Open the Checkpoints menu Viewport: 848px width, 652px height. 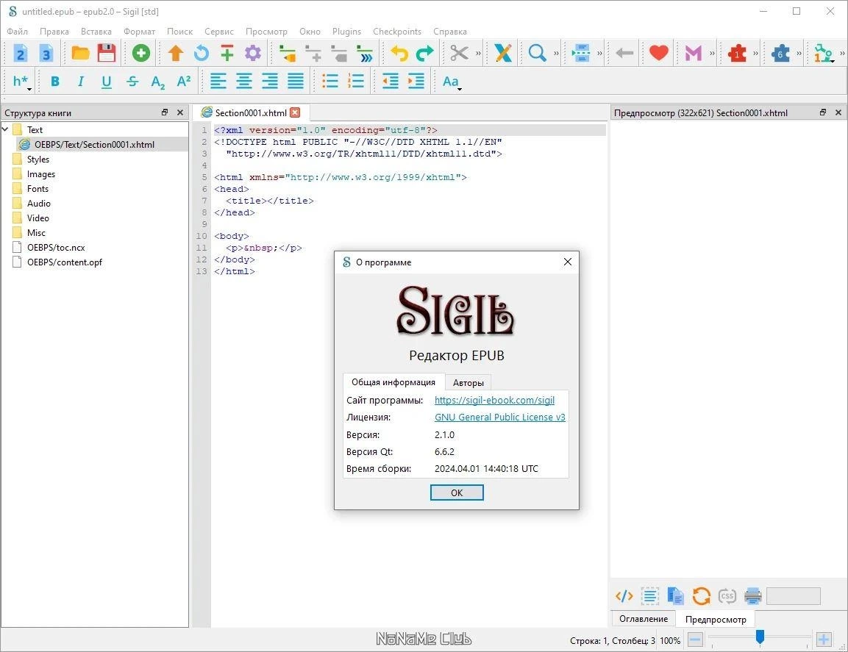pos(397,32)
